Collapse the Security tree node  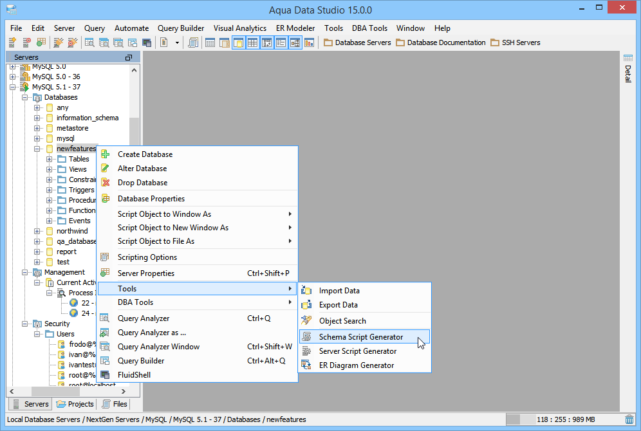(25, 324)
